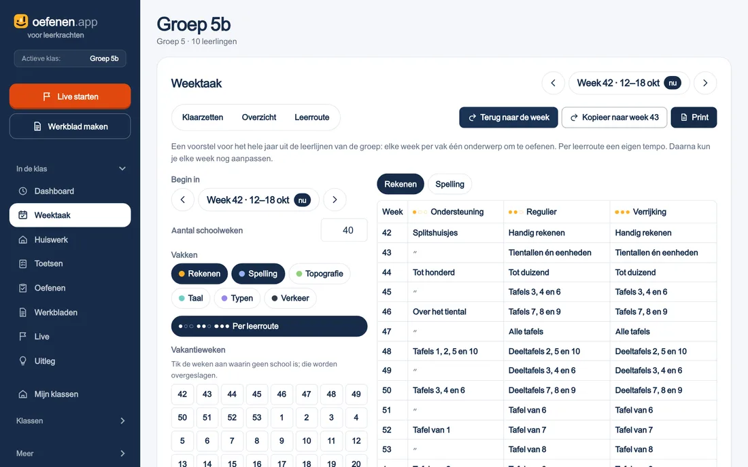Click the oefenen.app smiley logo
748x467 pixels.
tap(21, 21)
